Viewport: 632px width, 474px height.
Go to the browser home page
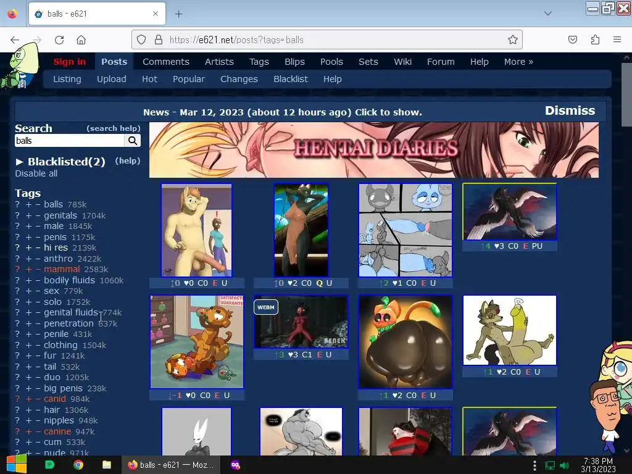pos(81,40)
